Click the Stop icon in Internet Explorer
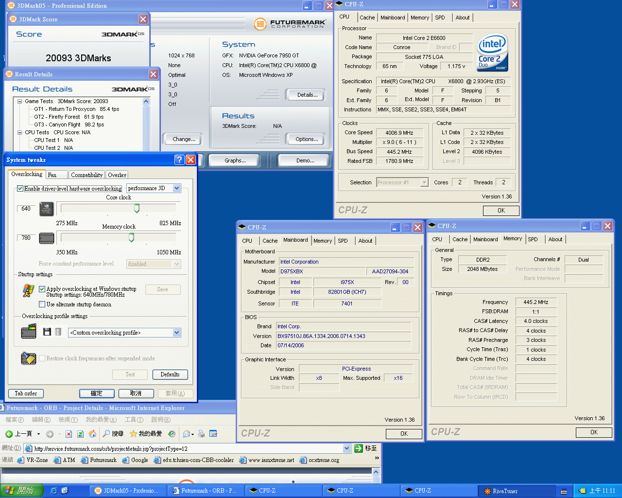The width and height of the screenshot is (622, 498). pos(69,434)
